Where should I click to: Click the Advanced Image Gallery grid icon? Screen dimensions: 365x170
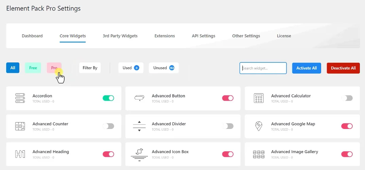258,154
